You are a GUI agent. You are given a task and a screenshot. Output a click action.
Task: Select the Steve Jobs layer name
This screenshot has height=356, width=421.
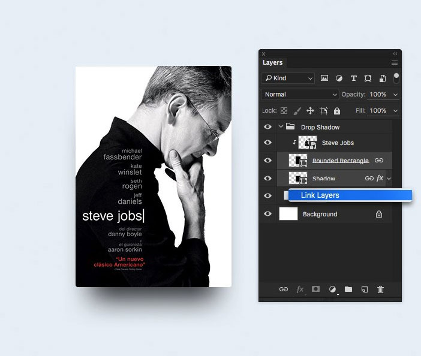pyautogui.click(x=338, y=143)
